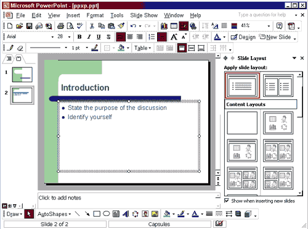Open the Format menu
This screenshot has height=229, width=308.
95,15
